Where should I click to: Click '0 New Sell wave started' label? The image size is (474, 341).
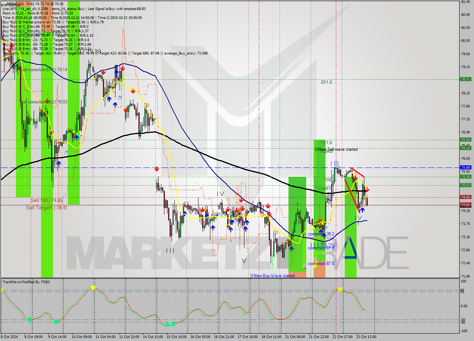tap(336, 149)
